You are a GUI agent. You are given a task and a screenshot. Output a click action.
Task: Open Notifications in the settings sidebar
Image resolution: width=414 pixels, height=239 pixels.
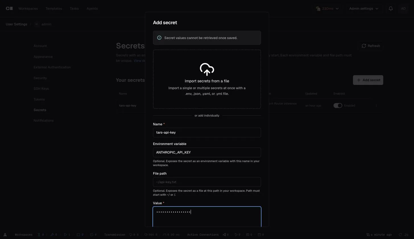click(44, 120)
